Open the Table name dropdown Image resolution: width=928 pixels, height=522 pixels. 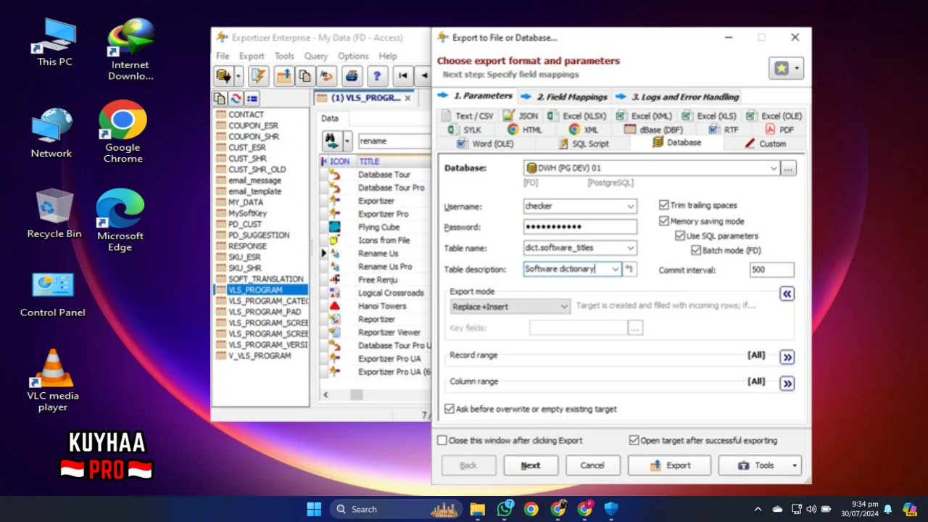click(x=630, y=248)
